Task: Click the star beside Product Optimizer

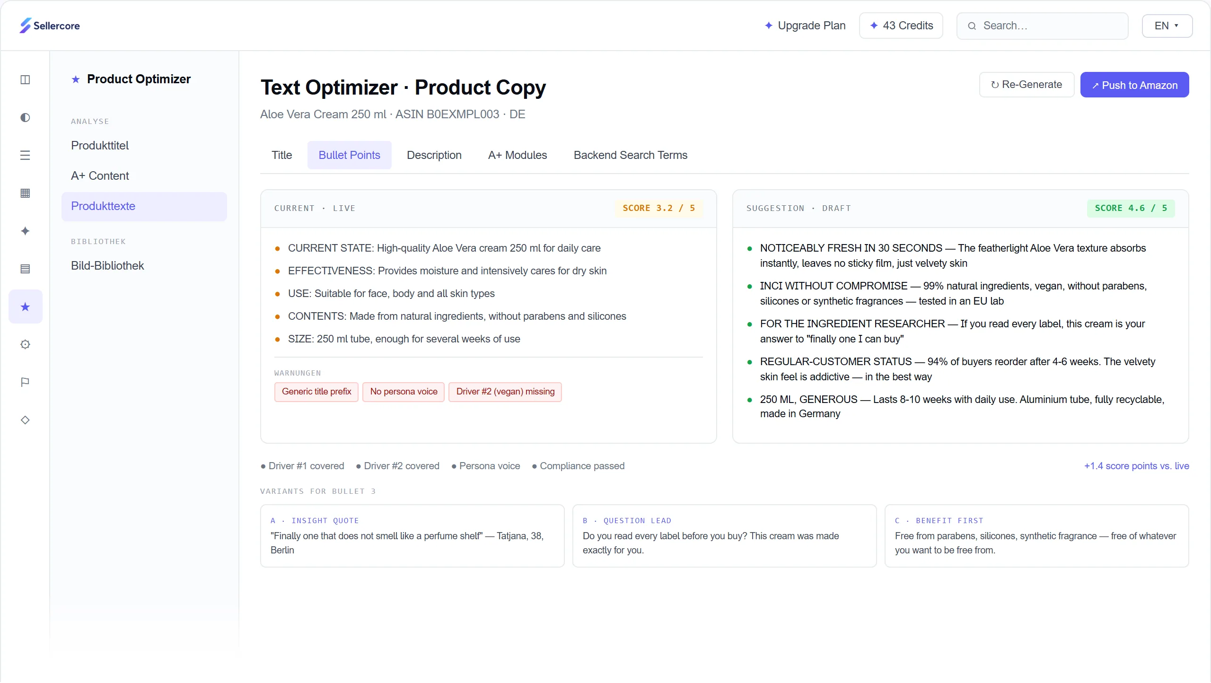Action: tap(76, 79)
